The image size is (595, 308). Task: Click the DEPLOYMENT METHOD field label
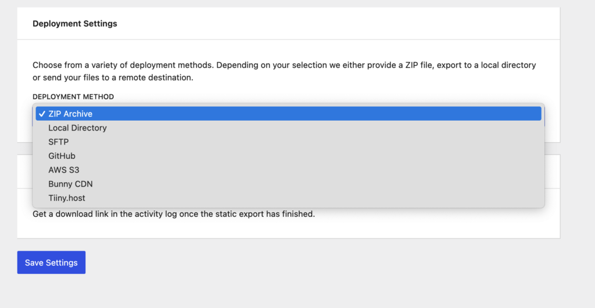(x=73, y=97)
